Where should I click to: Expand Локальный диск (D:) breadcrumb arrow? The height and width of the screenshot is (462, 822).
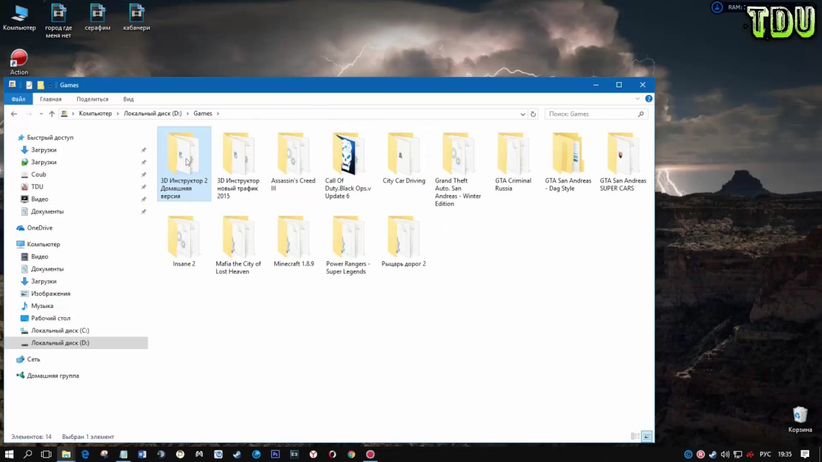coord(188,114)
